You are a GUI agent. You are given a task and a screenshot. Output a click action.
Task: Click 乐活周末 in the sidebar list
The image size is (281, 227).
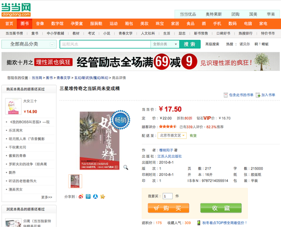[16, 130]
